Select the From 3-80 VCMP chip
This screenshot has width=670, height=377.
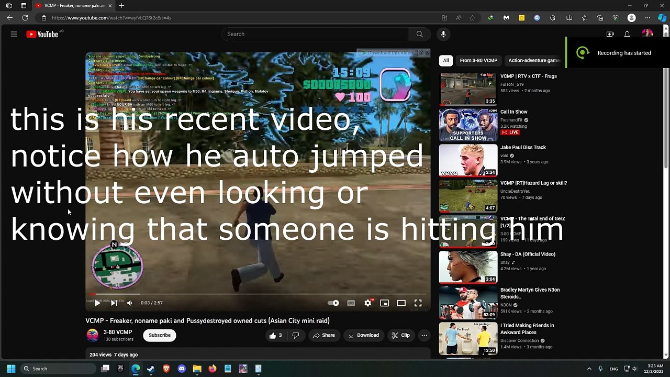478,60
